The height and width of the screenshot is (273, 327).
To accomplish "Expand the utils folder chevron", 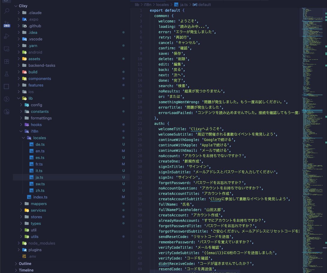I will tap(21, 236).
